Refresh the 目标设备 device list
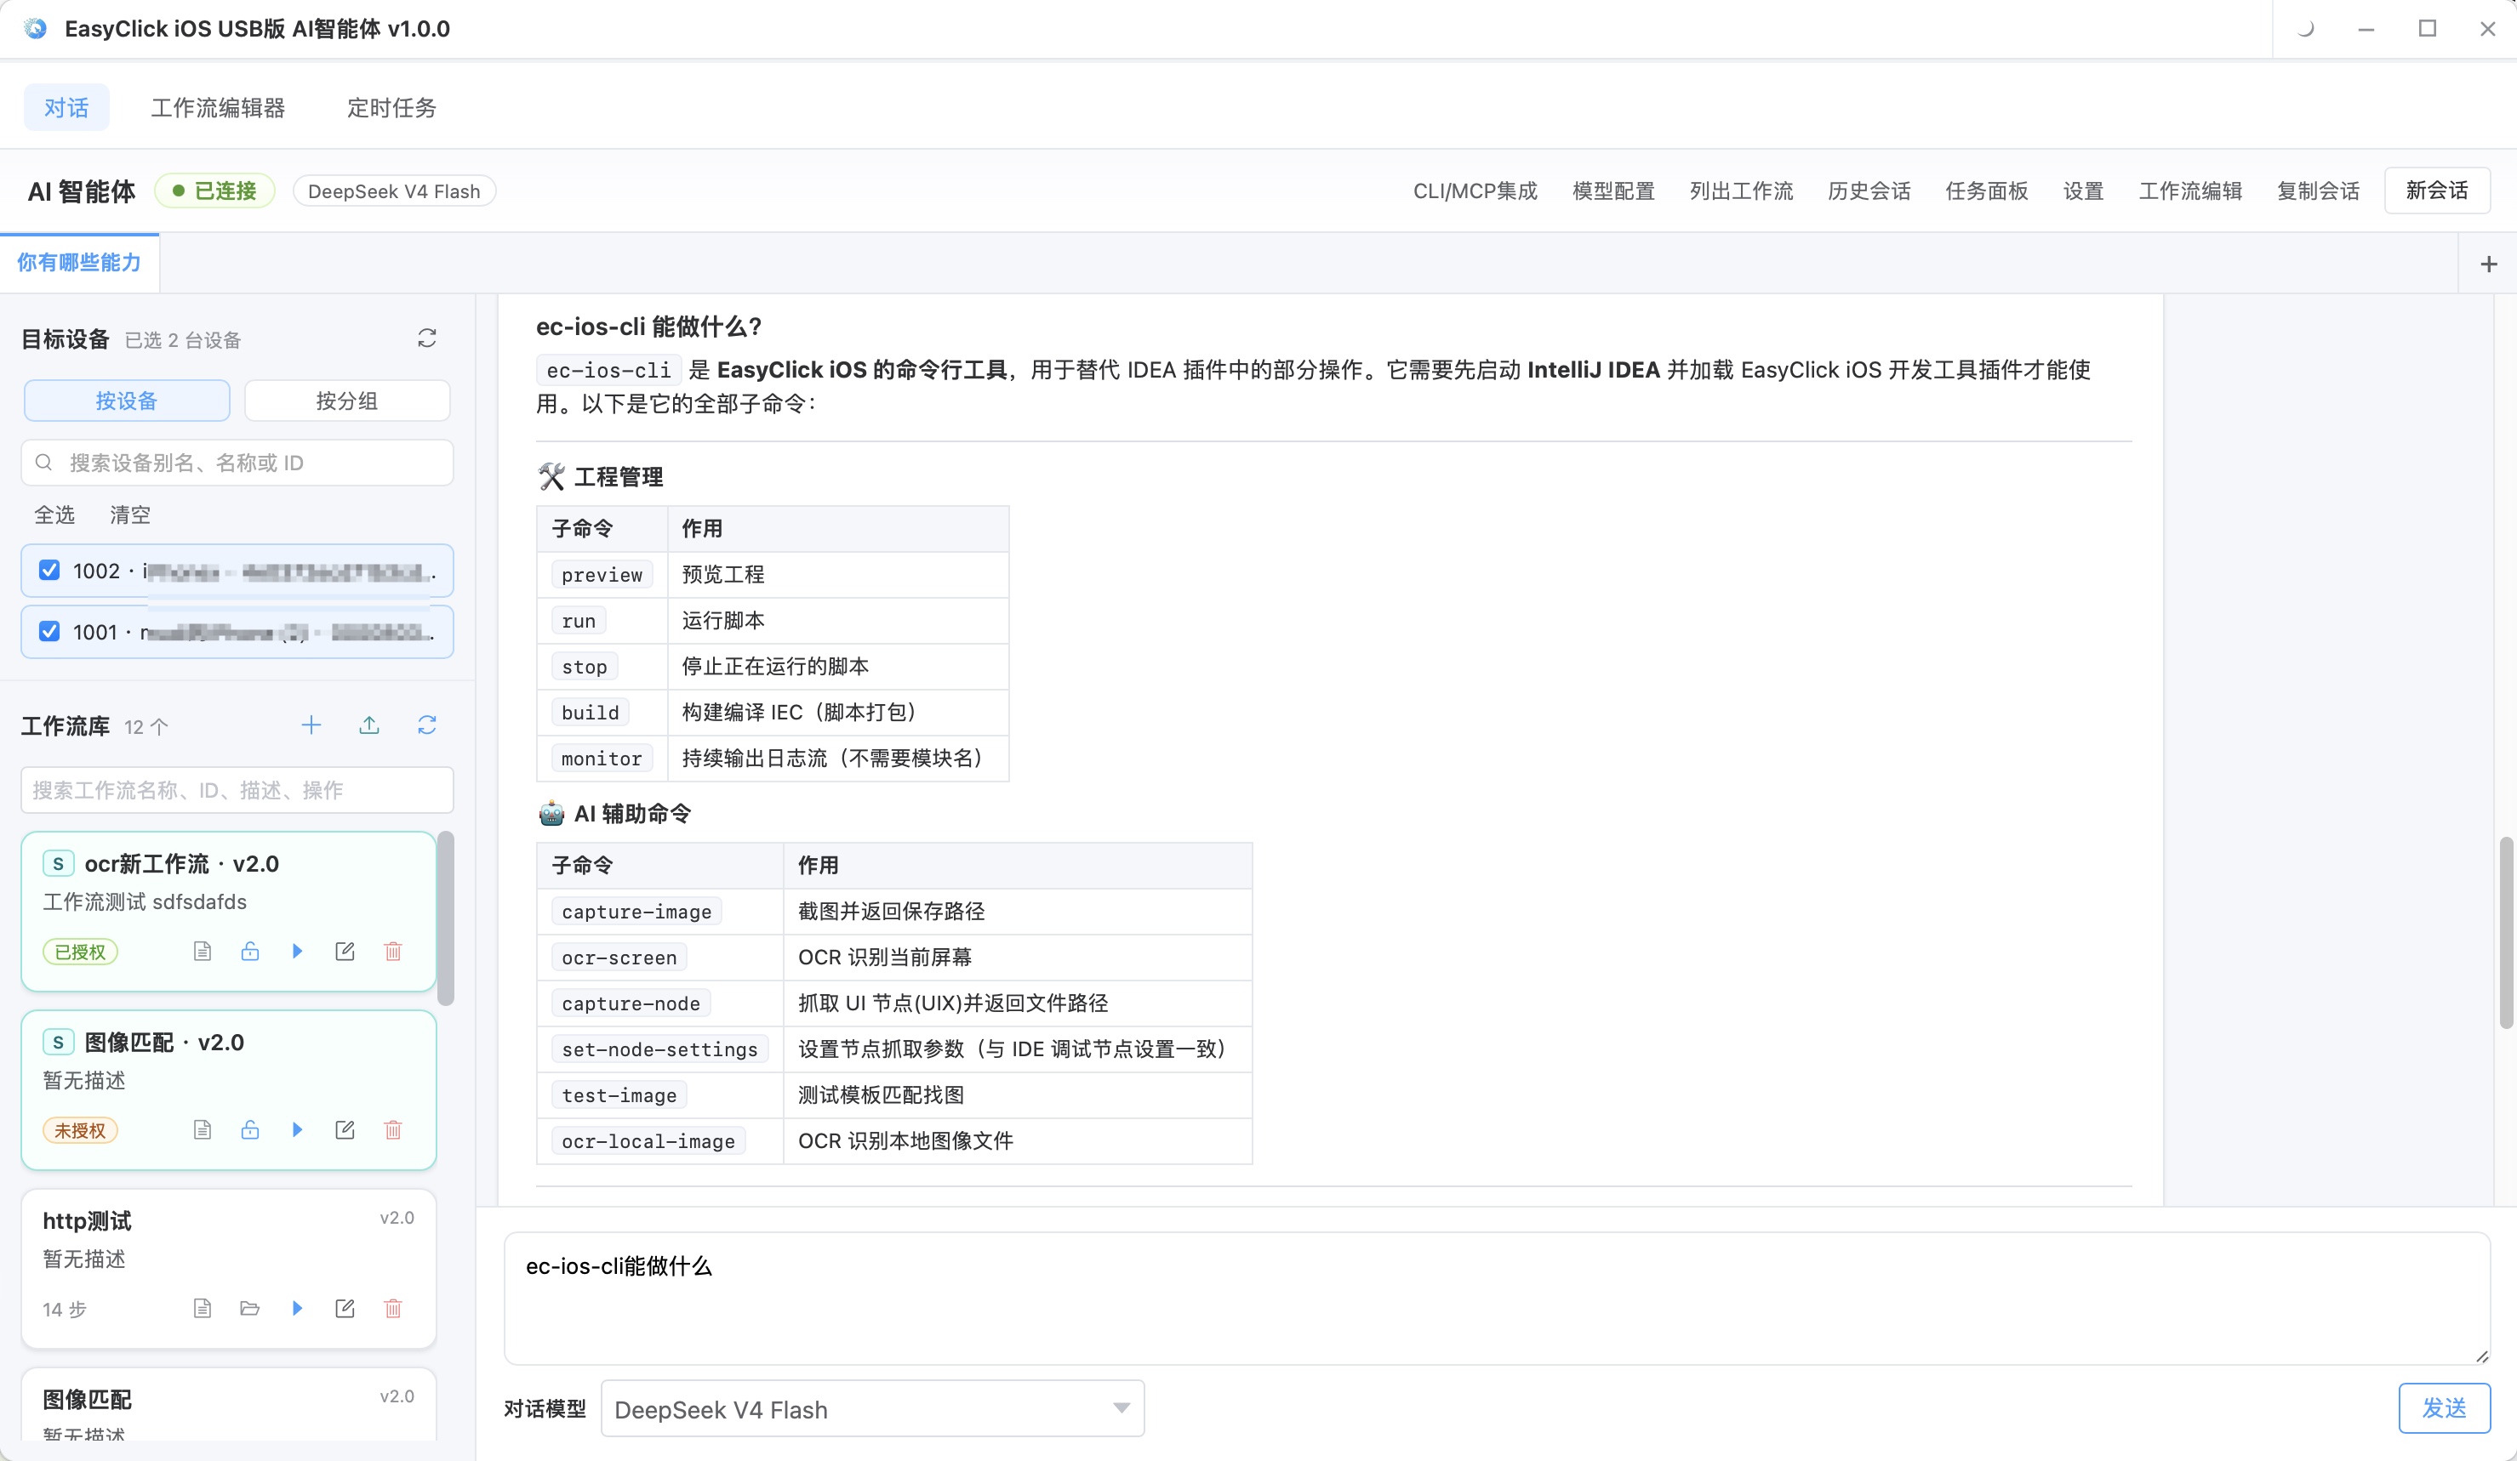2517x1461 pixels. click(426, 338)
